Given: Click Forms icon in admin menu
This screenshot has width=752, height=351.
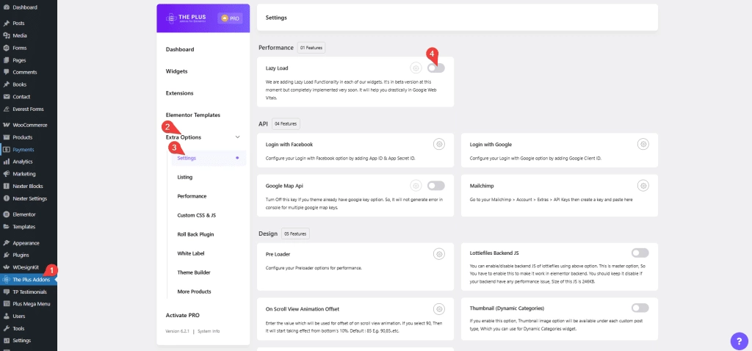Looking at the screenshot, I should [6, 48].
